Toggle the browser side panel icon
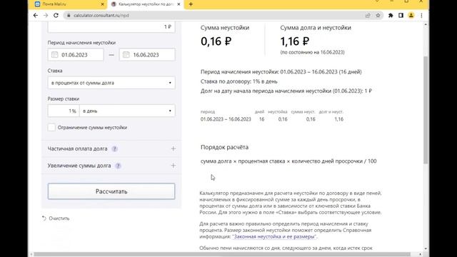This screenshot has width=457, height=257. 401,16
